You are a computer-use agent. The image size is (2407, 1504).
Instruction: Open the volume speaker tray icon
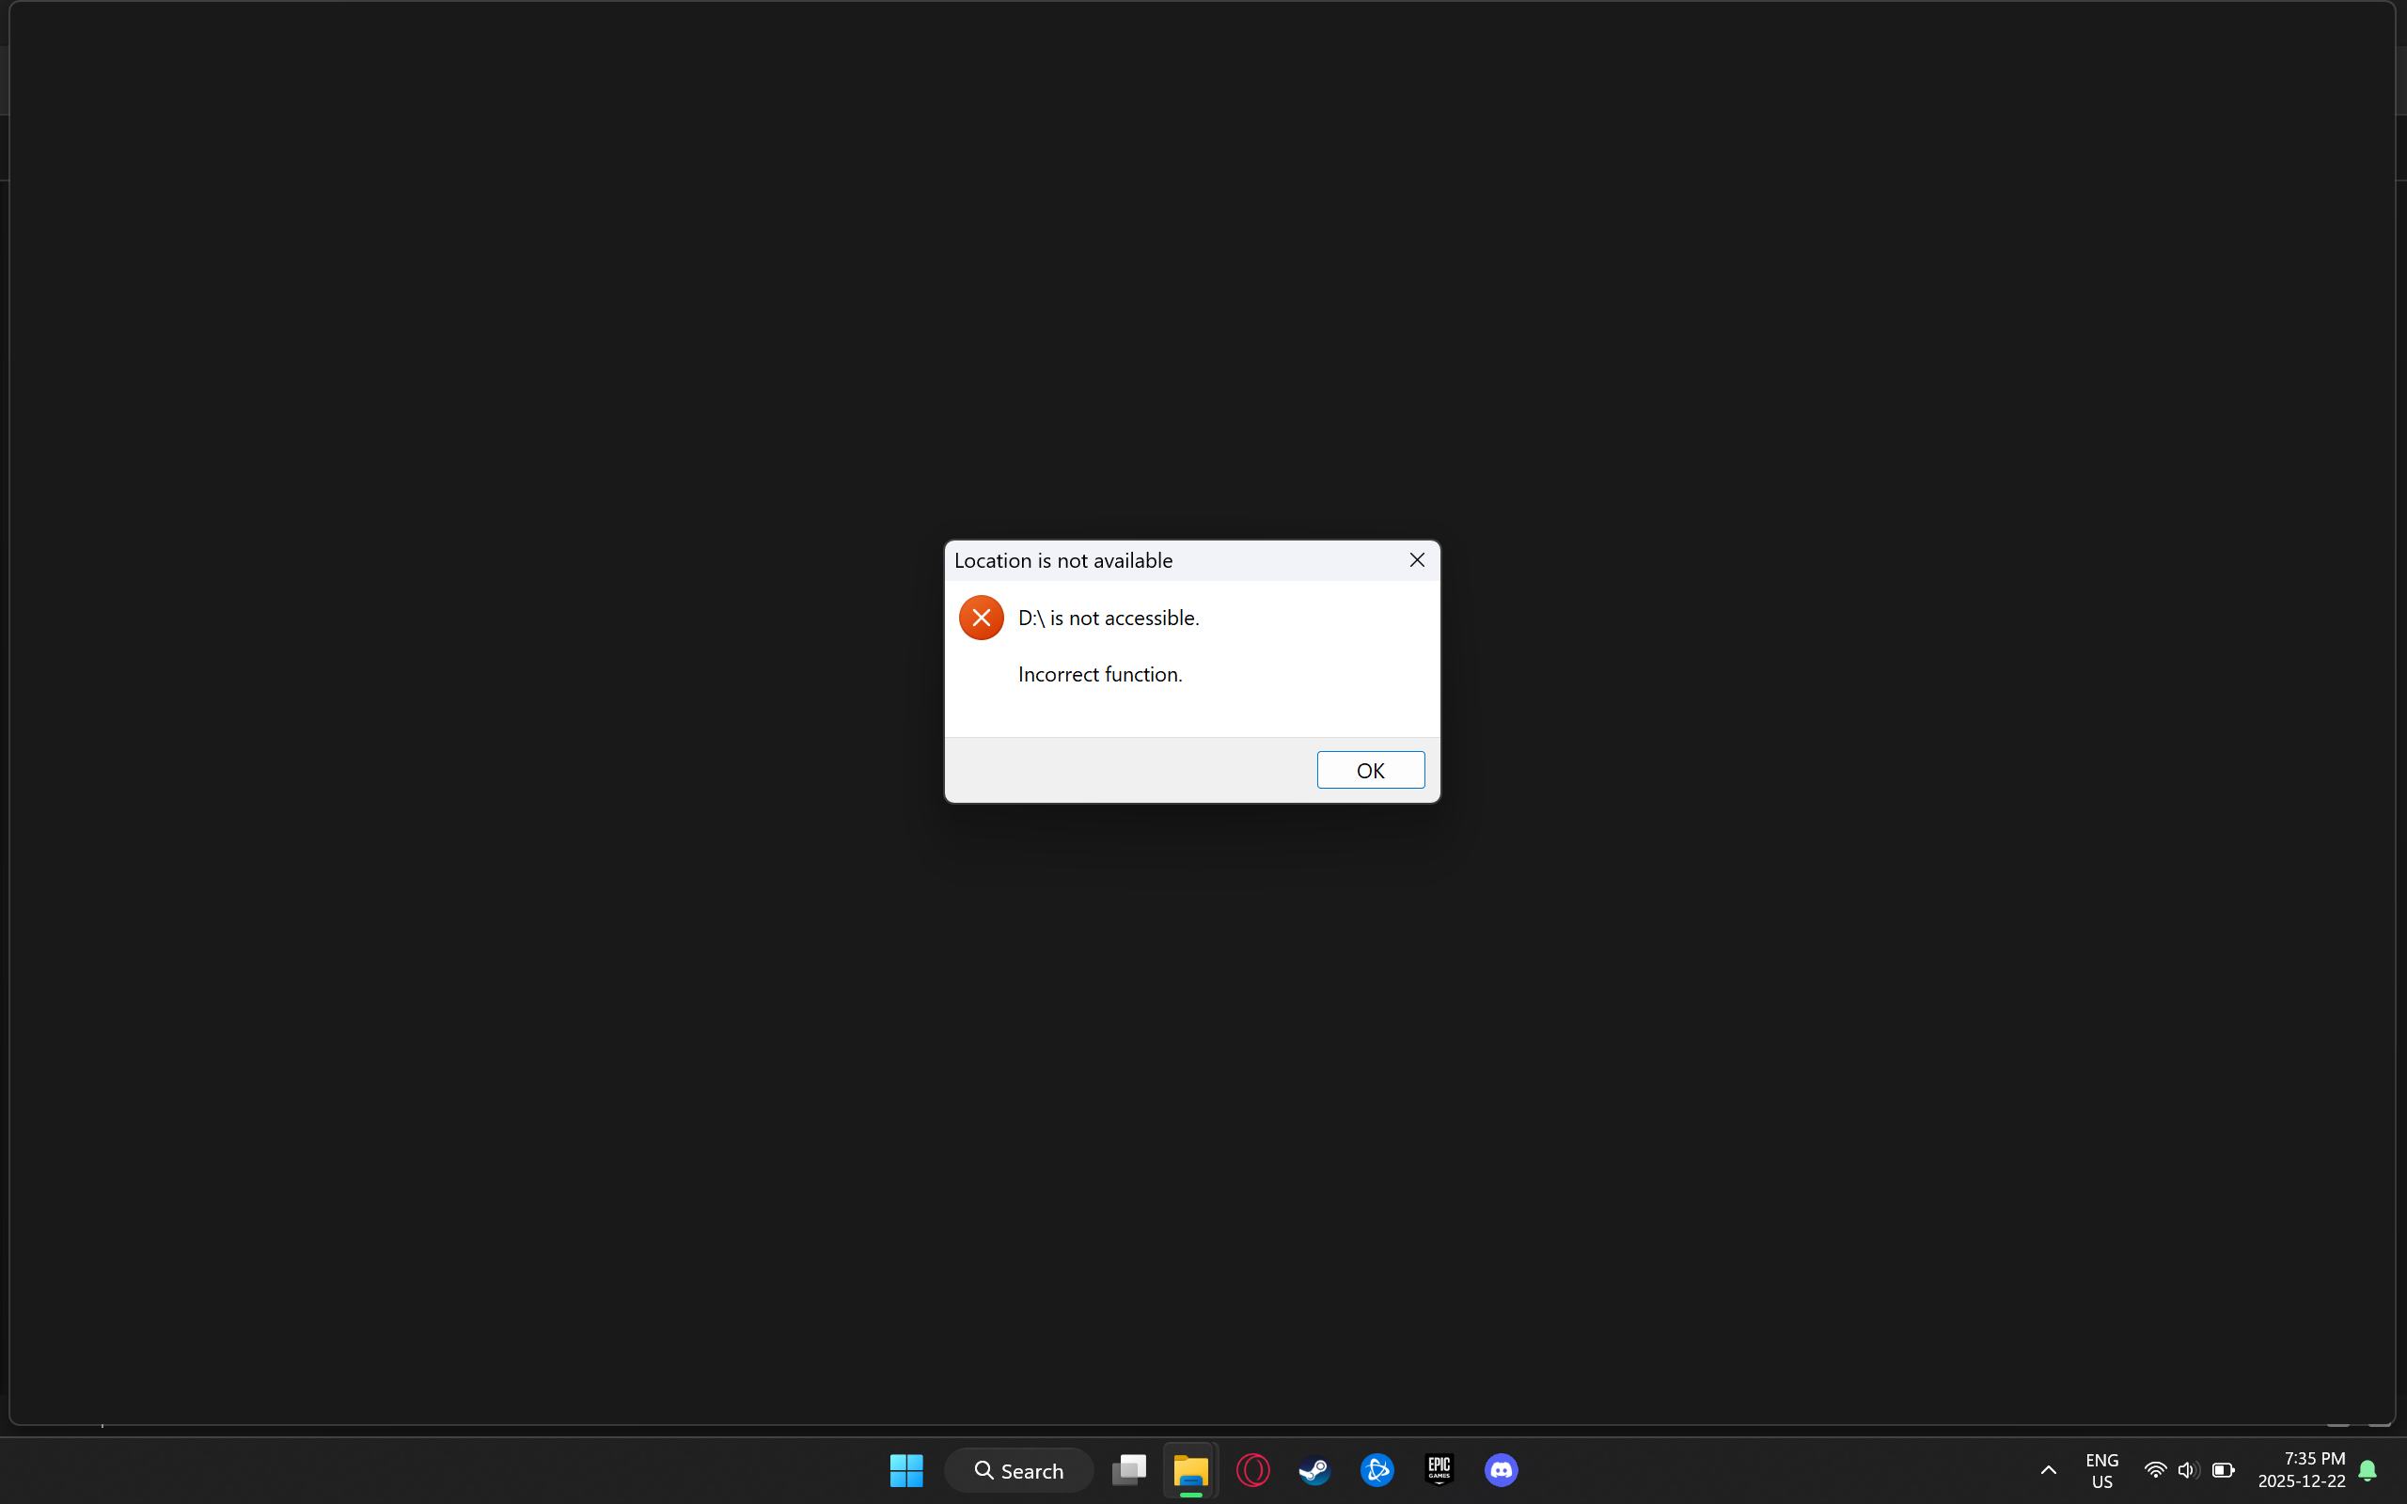coord(2187,1470)
